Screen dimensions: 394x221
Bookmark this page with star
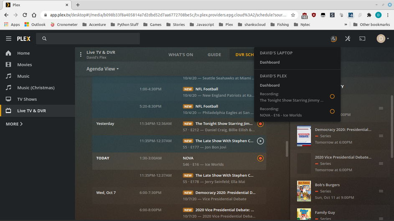click(293, 15)
